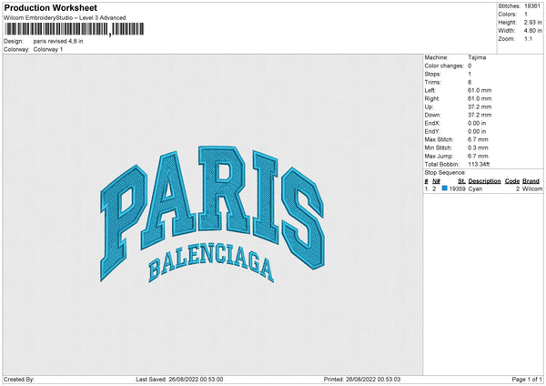This screenshot has width=546, height=386.
Task: Select the Cyan description in the stop row
Action: 476,189
